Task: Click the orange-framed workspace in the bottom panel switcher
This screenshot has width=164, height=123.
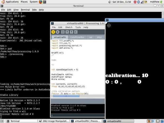Action: (149, 121)
